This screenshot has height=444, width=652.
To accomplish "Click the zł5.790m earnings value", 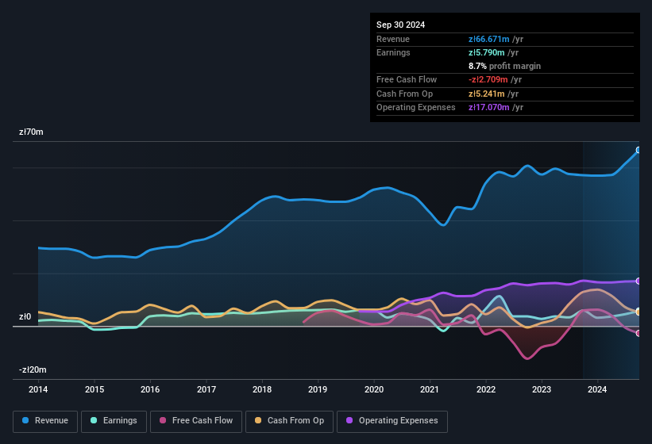I will pos(487,52).
